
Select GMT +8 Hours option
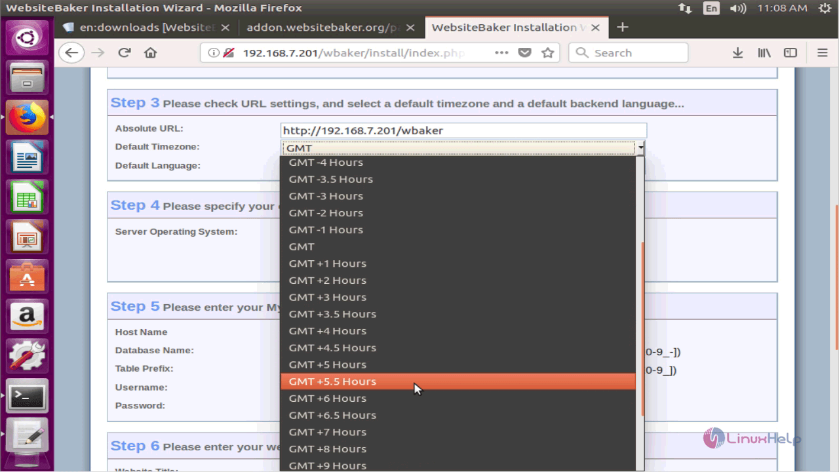tap(458, 449)
